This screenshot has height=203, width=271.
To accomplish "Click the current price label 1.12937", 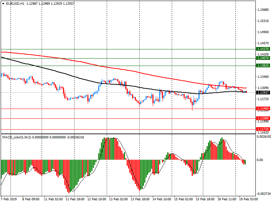I will point(263,92).
